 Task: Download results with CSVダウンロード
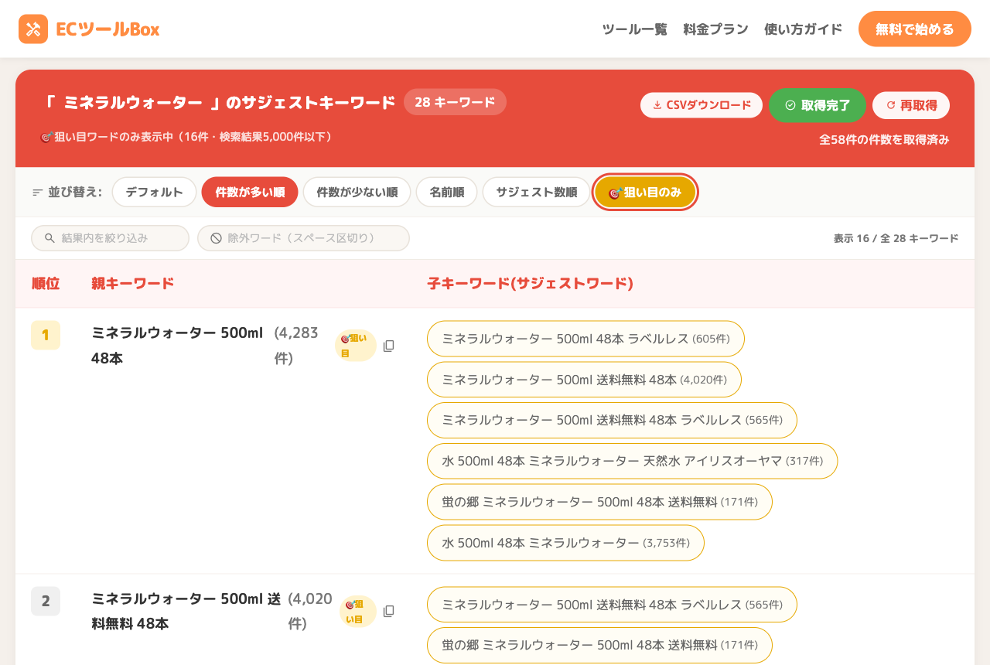702,105
